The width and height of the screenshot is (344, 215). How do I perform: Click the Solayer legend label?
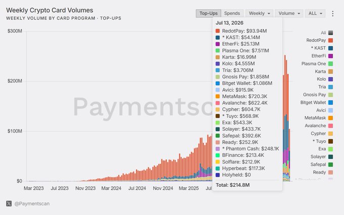tap(318, 156)
